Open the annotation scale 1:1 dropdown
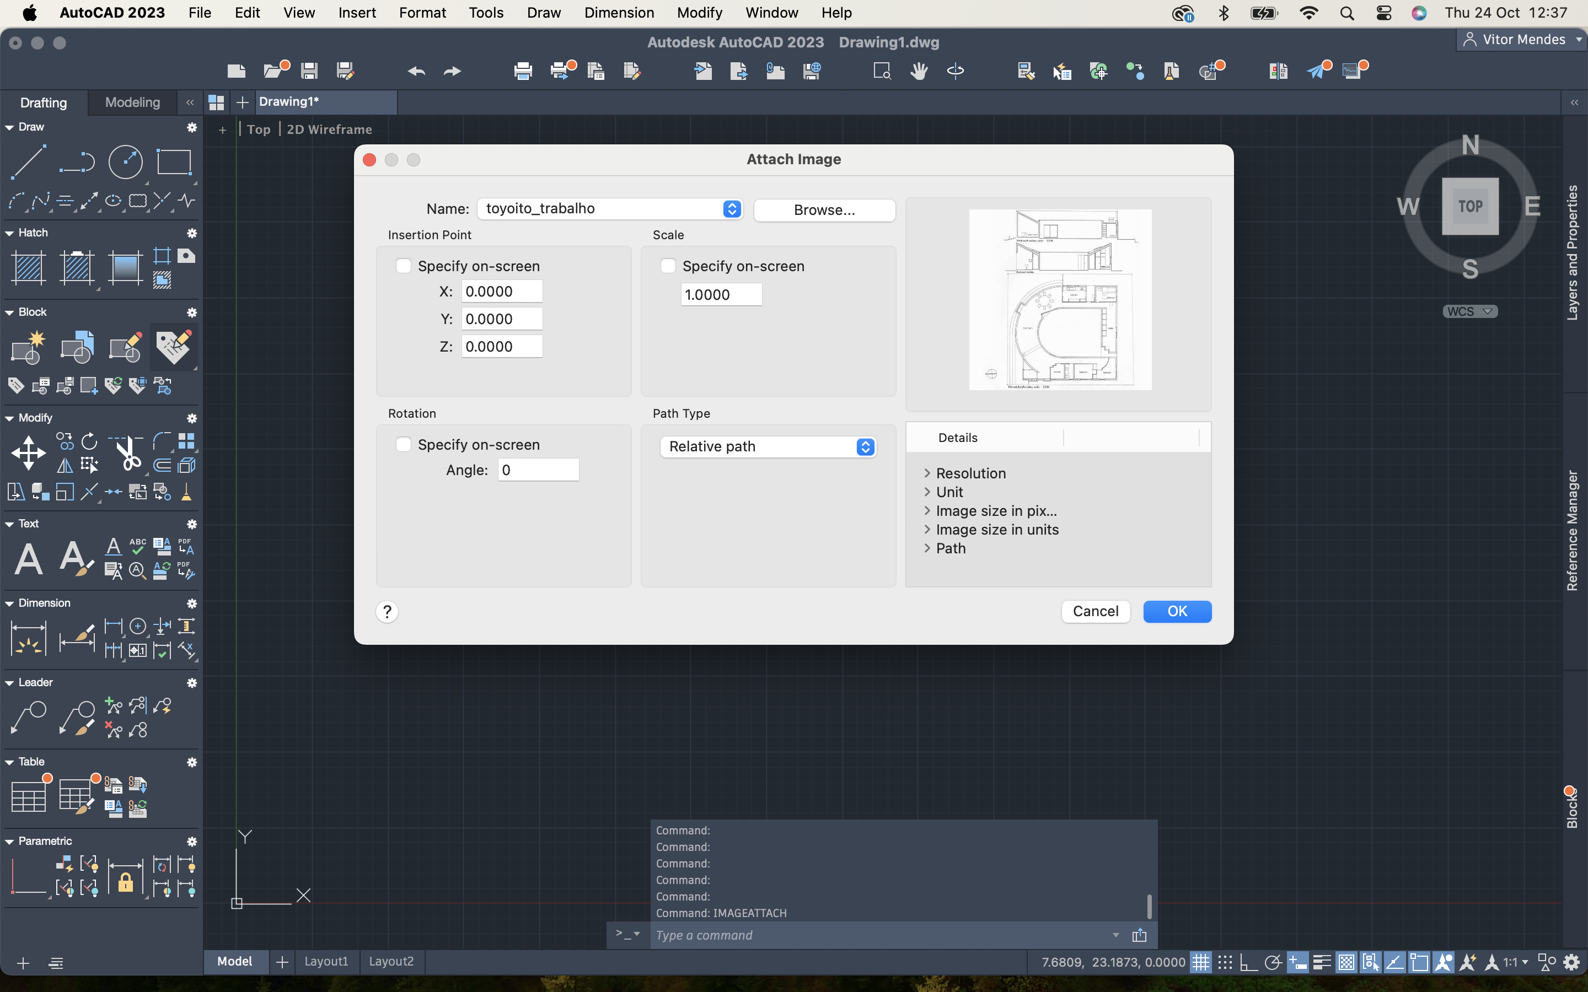Image resolution: width=1588 pixels, height=992 pixels. [x=1515, y=962]
